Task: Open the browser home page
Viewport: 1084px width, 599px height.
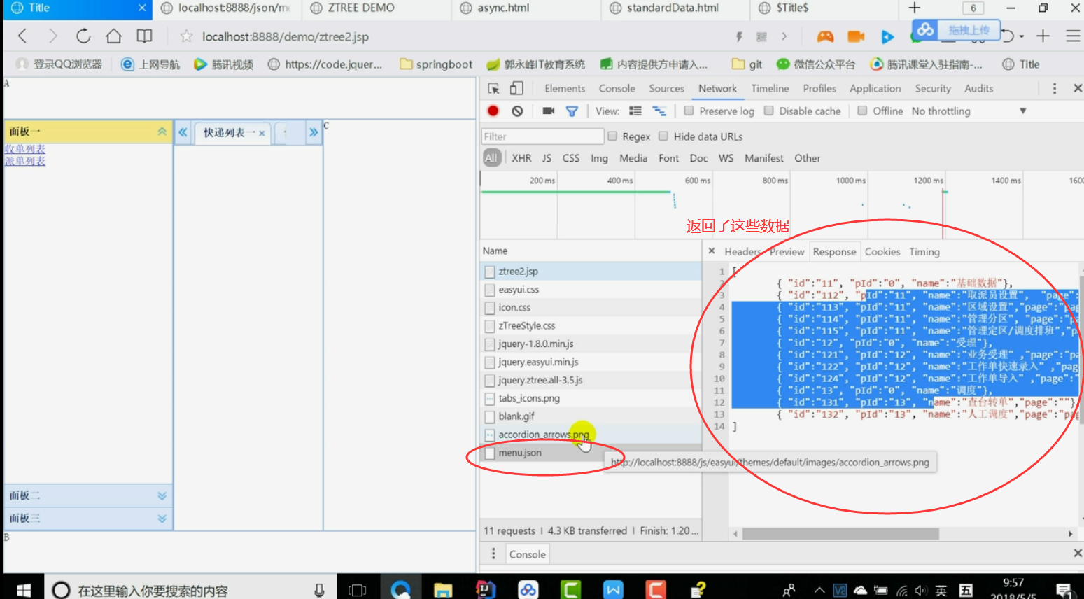Action: coord(113,36)
